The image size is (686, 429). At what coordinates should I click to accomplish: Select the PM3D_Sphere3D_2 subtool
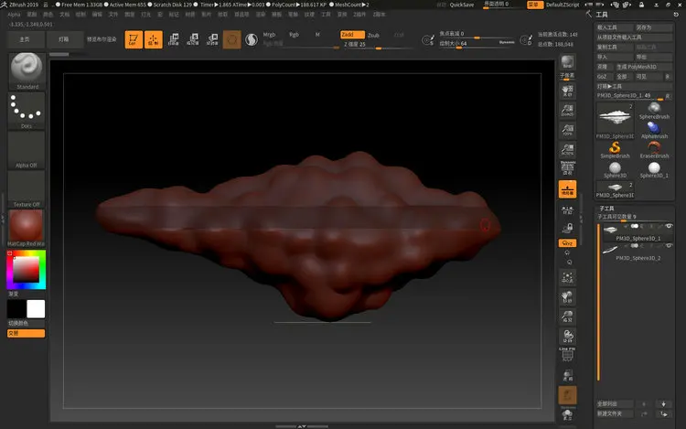[637, 258]
